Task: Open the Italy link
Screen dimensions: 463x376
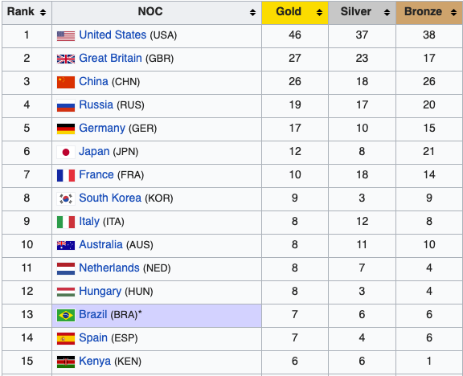Action: pos(89,222)
